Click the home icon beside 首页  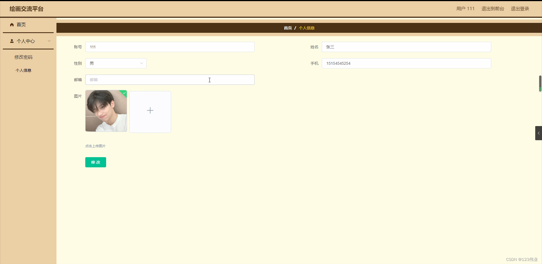[12, 25]
